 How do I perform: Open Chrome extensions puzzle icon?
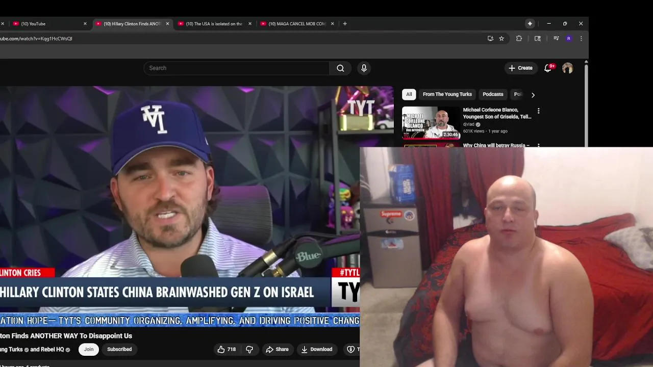(x=519, y=38)
